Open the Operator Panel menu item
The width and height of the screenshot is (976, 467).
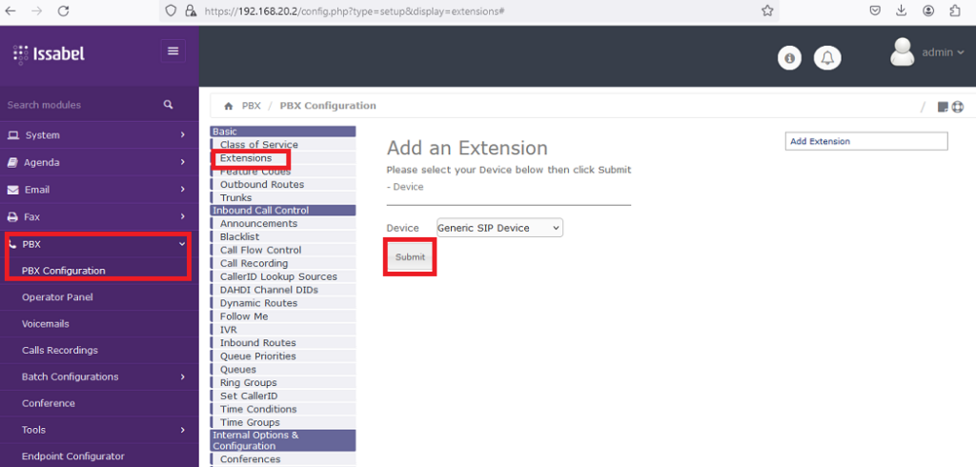click(x=57, y=297)
